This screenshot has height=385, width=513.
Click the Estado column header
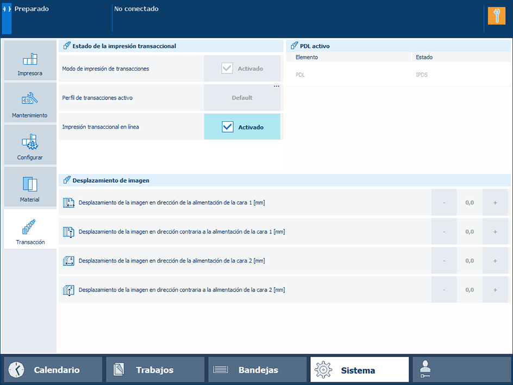[x=424, y=57]
